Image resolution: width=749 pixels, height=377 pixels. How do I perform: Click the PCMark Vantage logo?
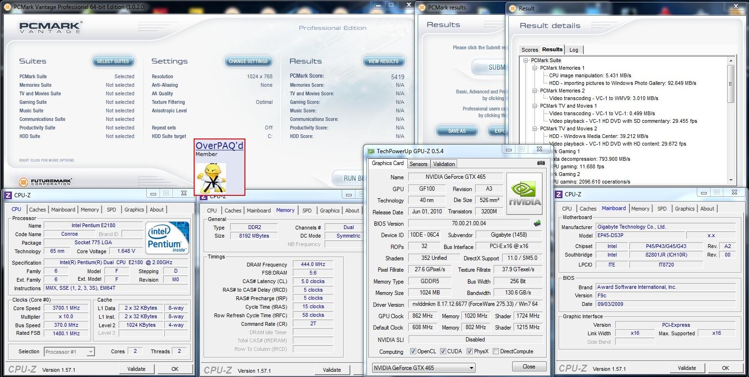click(51, 28)
